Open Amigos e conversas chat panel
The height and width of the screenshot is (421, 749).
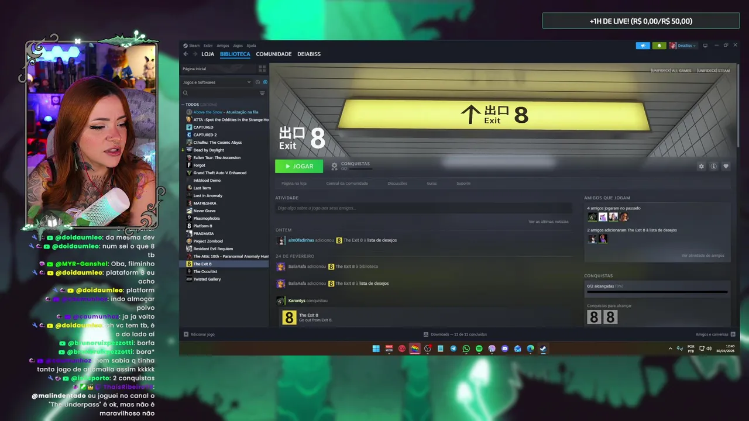715,334
